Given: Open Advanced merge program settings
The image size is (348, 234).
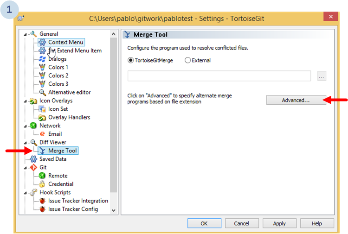Looking at the screenshot, I should click(296, 100).
